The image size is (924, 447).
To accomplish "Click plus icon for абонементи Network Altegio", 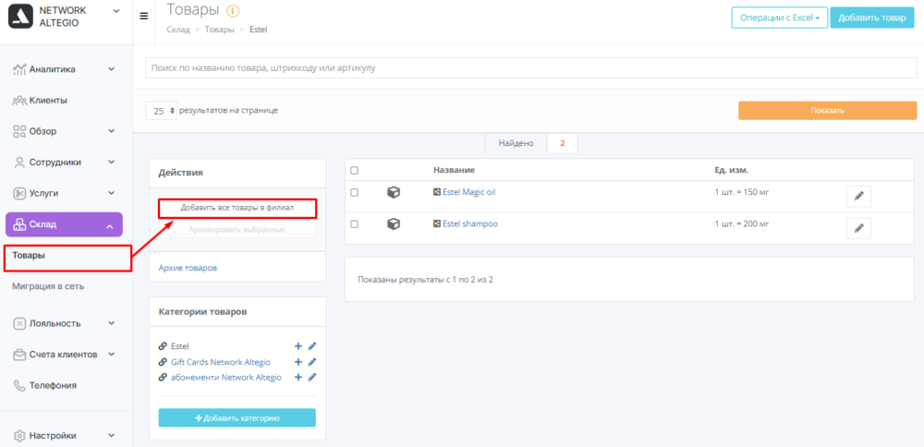I will coord(298,378).
